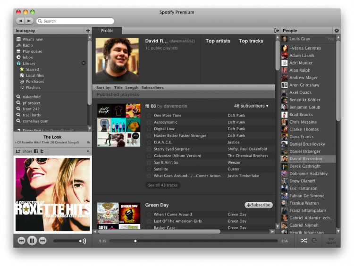The width and height of the screenshot is (354, 266).
Task: Pause the current song
Action: click(32, 241)
